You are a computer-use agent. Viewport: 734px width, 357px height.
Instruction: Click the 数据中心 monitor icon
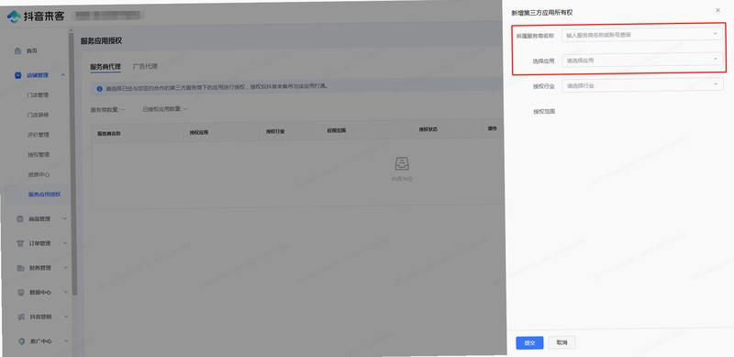coord(20,293)
